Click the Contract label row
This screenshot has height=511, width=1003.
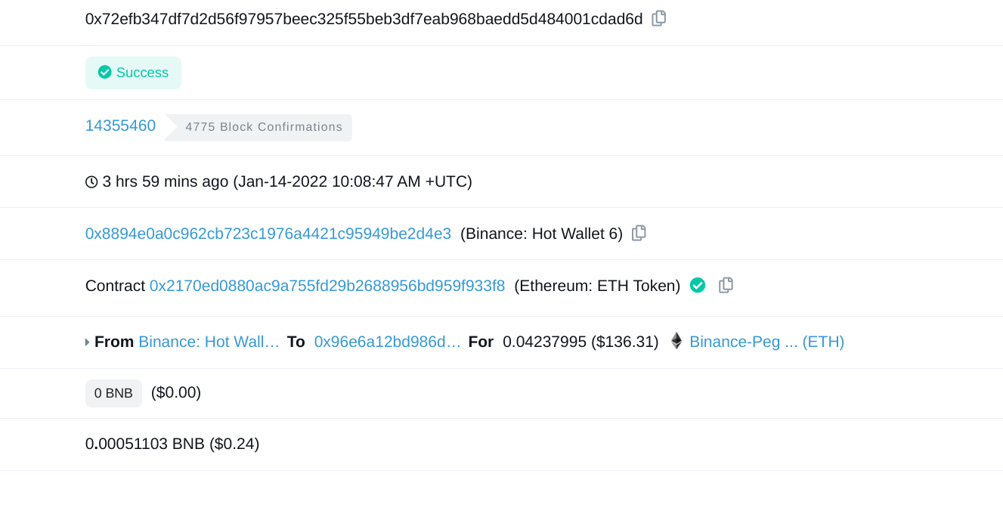114,286
